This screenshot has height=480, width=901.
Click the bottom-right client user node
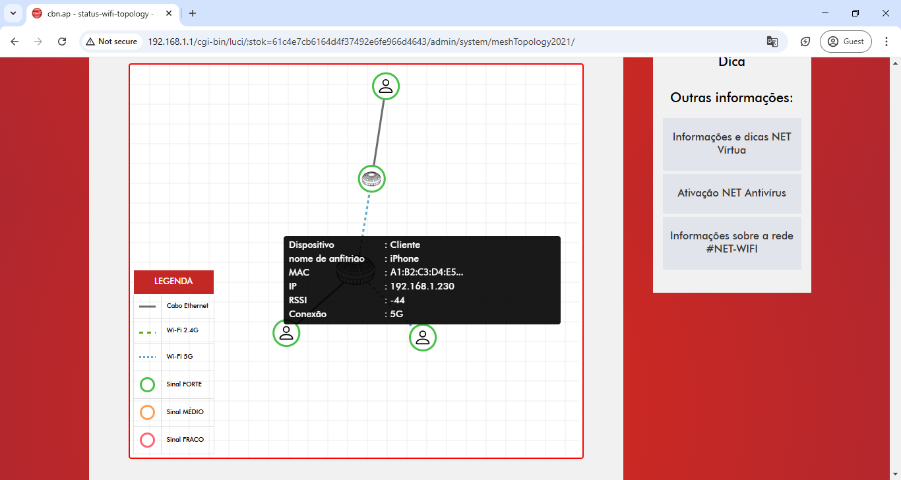pos(423,338)
